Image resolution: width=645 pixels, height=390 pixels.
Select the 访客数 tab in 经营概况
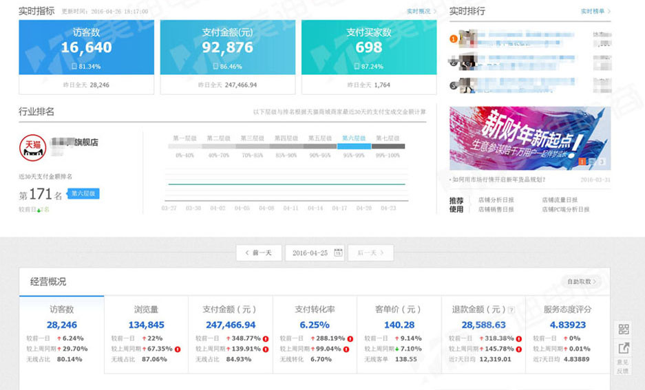click(x=61, y=310)
